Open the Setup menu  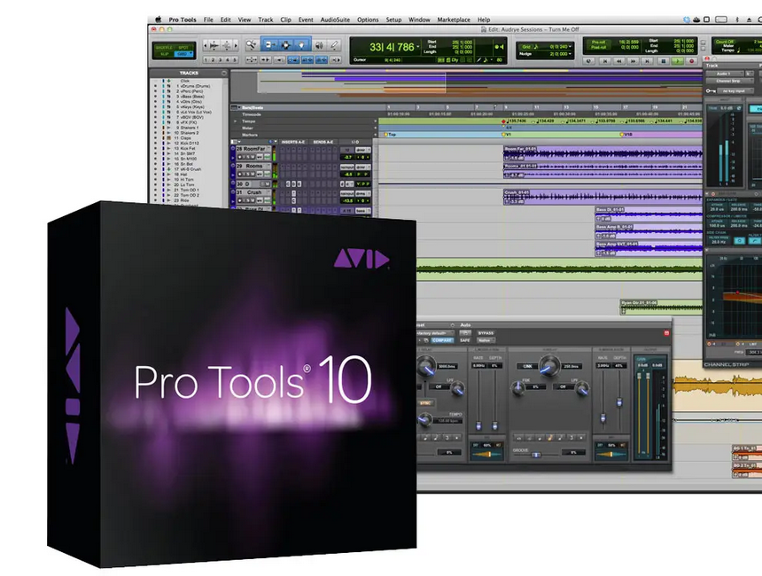tap(393, 19)
